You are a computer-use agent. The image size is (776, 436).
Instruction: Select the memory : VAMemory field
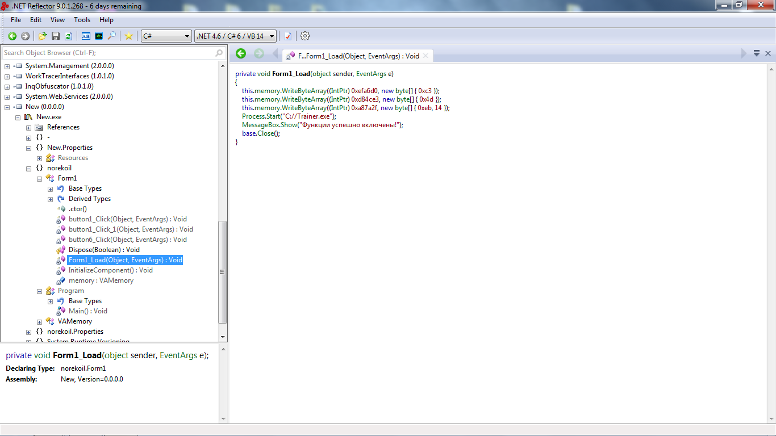[101, 280]
